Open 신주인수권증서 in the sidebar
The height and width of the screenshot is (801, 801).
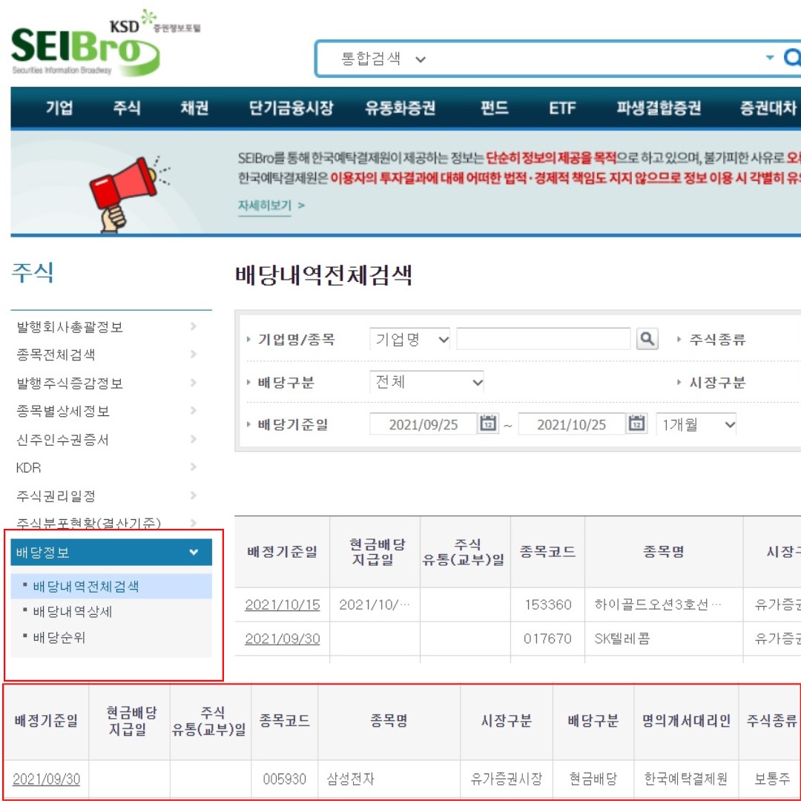click(63, 440)
